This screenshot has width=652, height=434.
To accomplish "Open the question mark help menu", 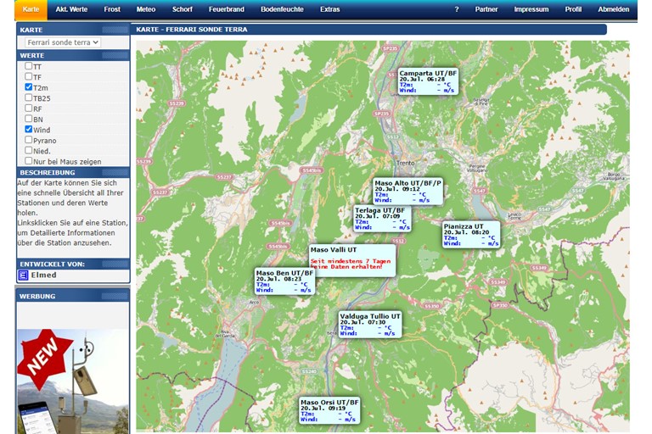I will (457, 9).
